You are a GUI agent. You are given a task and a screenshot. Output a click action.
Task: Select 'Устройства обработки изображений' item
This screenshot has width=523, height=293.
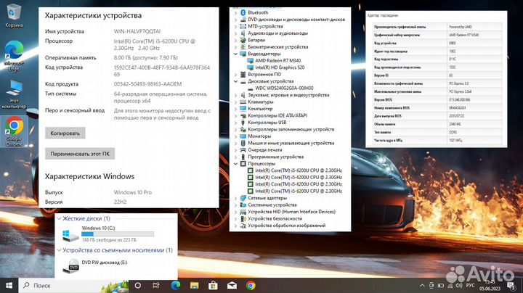pyautogui.click(x=286, y=226)
